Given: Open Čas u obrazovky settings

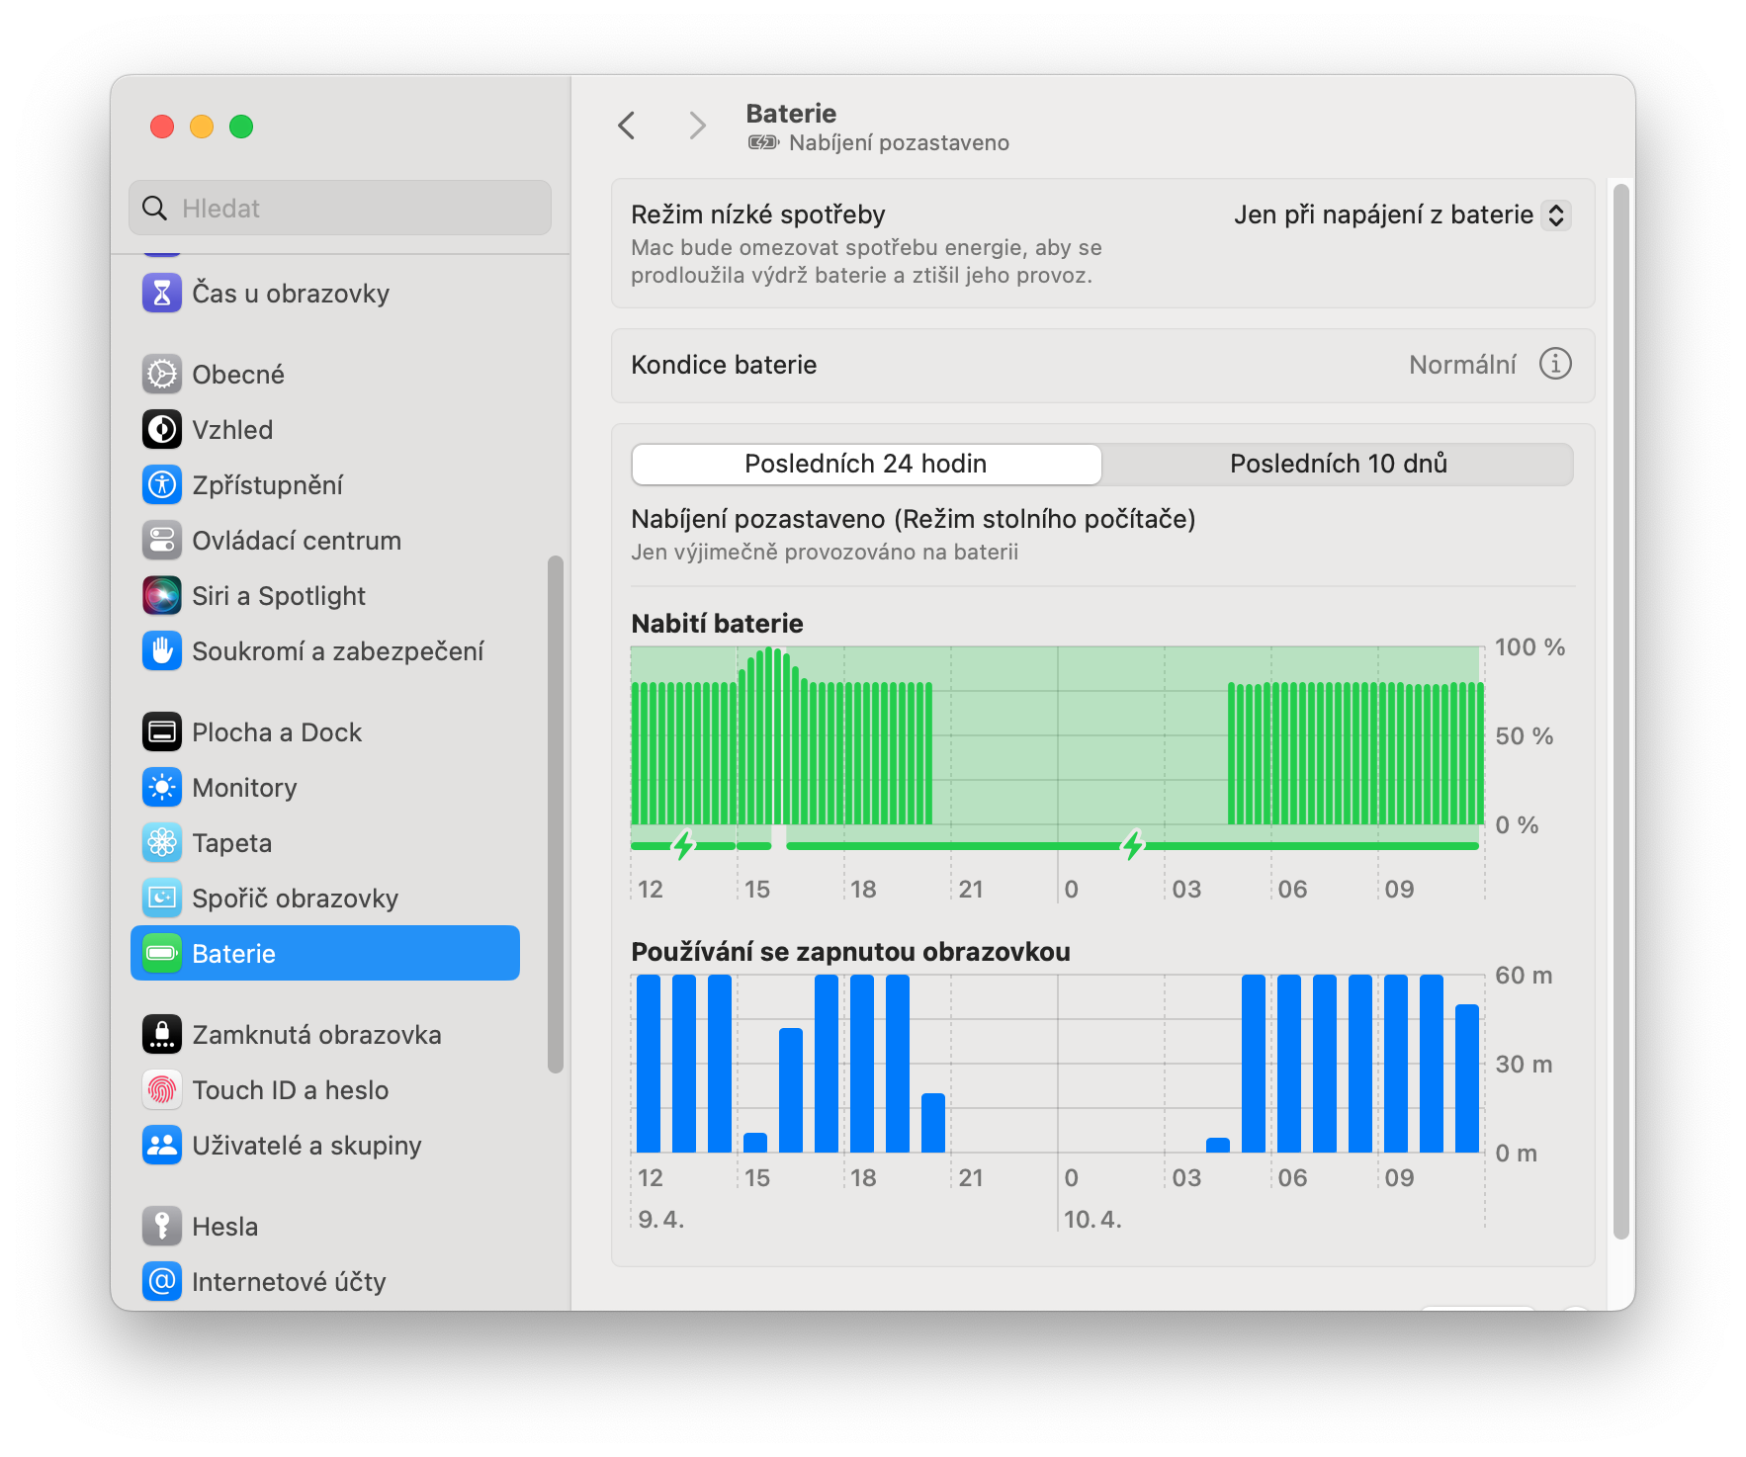Looking at the screenshot, I should (x=325, y=294).
